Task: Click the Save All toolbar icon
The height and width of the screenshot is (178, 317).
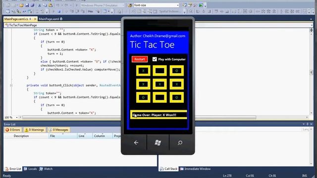Action: tap(32, 5)
